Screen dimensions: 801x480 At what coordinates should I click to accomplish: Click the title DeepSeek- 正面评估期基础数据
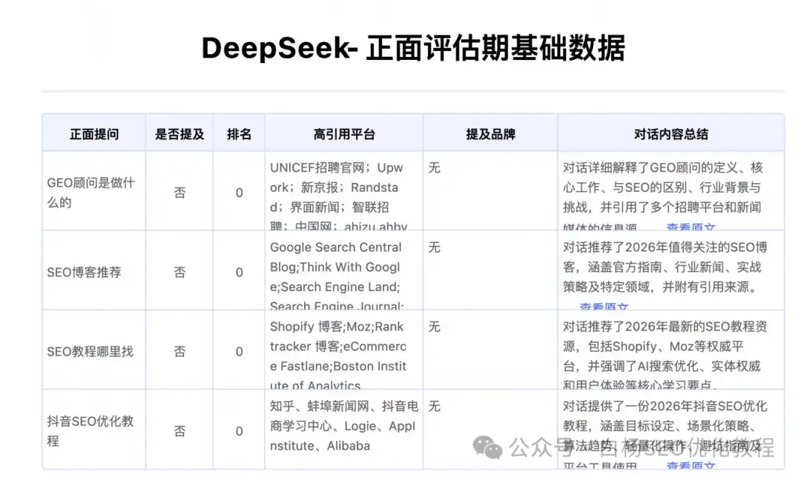click(413, 48)
